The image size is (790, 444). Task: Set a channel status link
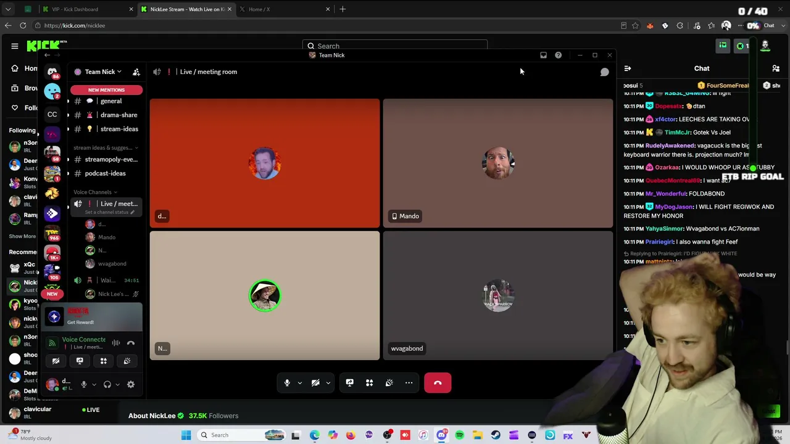click(109, 212)
